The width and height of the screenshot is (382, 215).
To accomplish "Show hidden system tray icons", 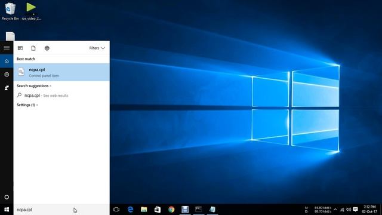I will [x=335, y=210].
